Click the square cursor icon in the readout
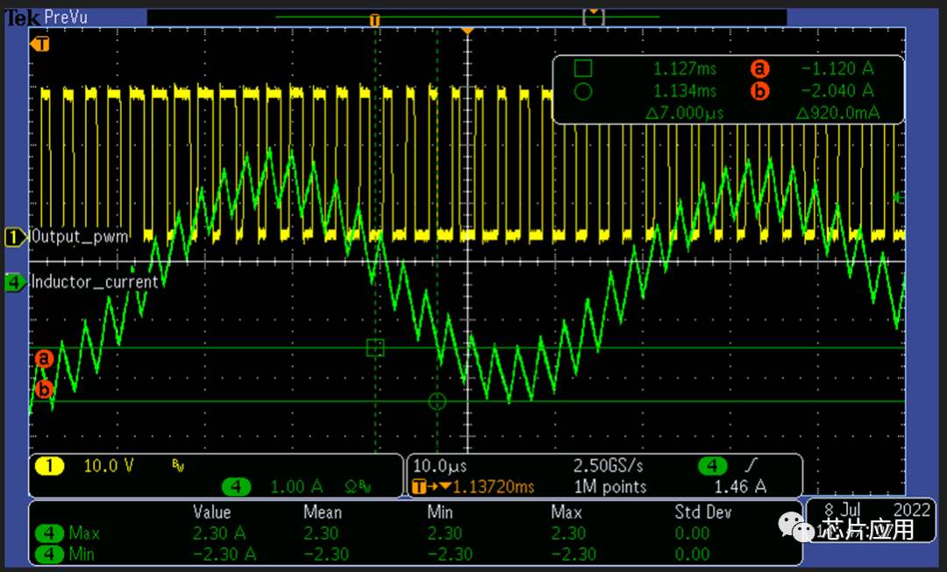 (x=584, y=68)
